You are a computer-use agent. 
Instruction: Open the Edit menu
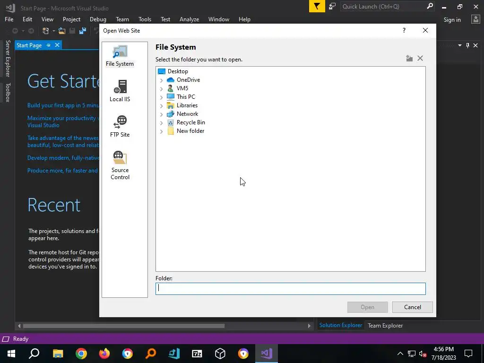27,19
